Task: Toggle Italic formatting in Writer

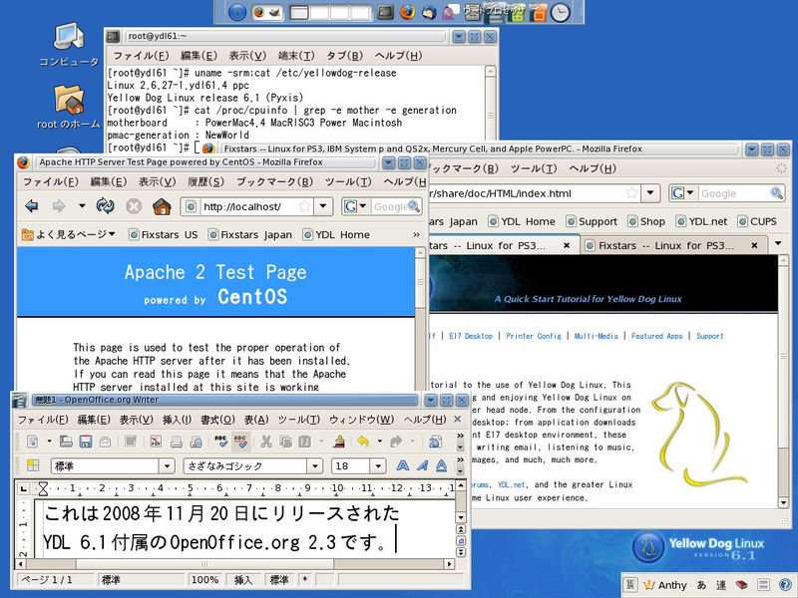Action: pos(422,465)
